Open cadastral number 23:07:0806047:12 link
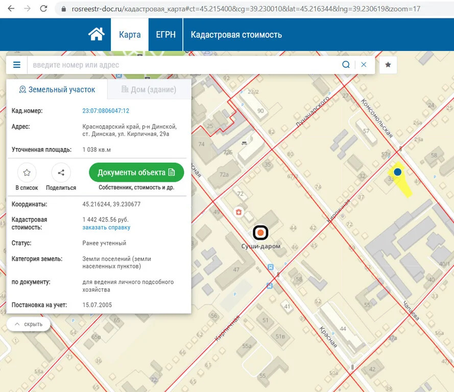This screenshot has height=392, width=454. point(106,111)
